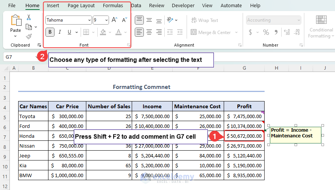The image size is (335, 190).
Task: Switch to the Review tab
Action: [157, 6]
